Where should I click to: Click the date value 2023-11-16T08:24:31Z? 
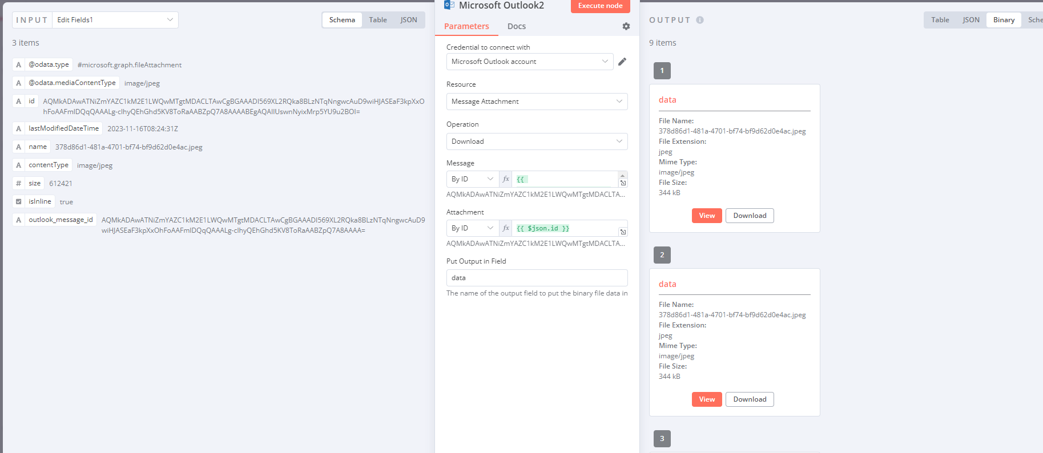click(x=143, y=129)
